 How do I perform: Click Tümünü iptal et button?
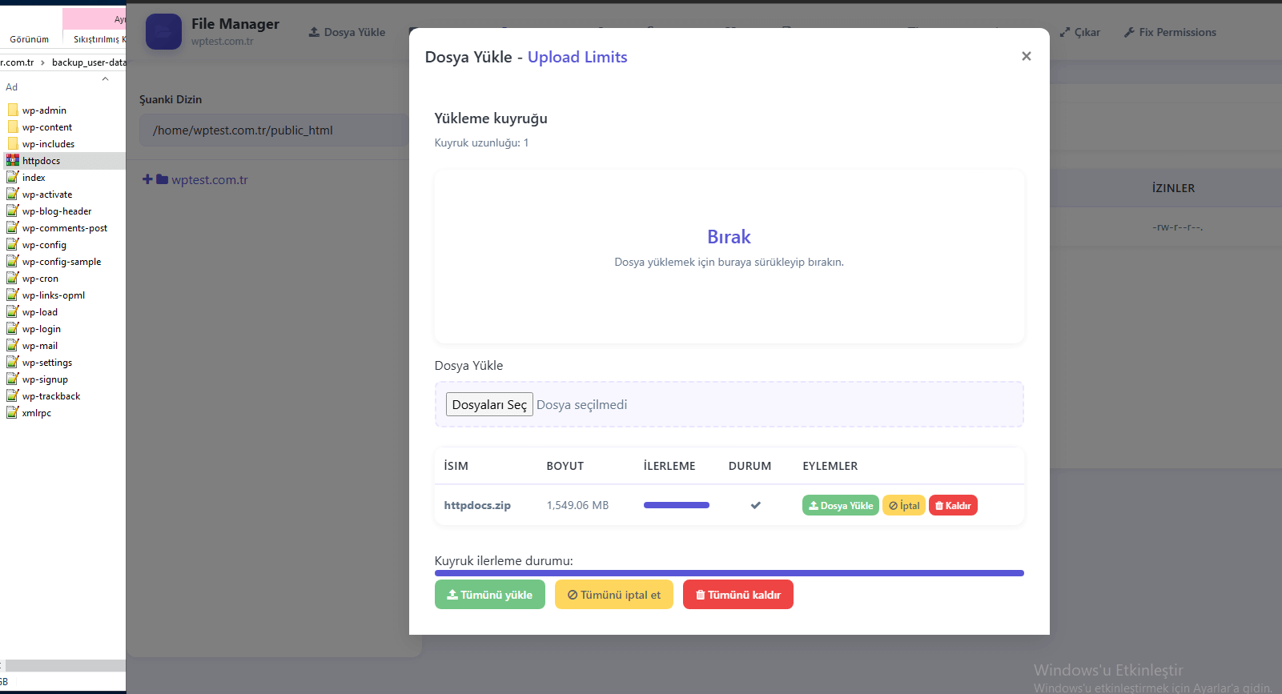point(613,595)
